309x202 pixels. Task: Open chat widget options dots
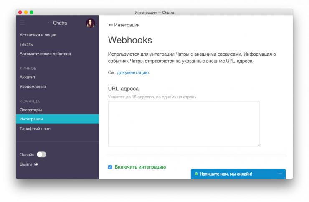280,174
